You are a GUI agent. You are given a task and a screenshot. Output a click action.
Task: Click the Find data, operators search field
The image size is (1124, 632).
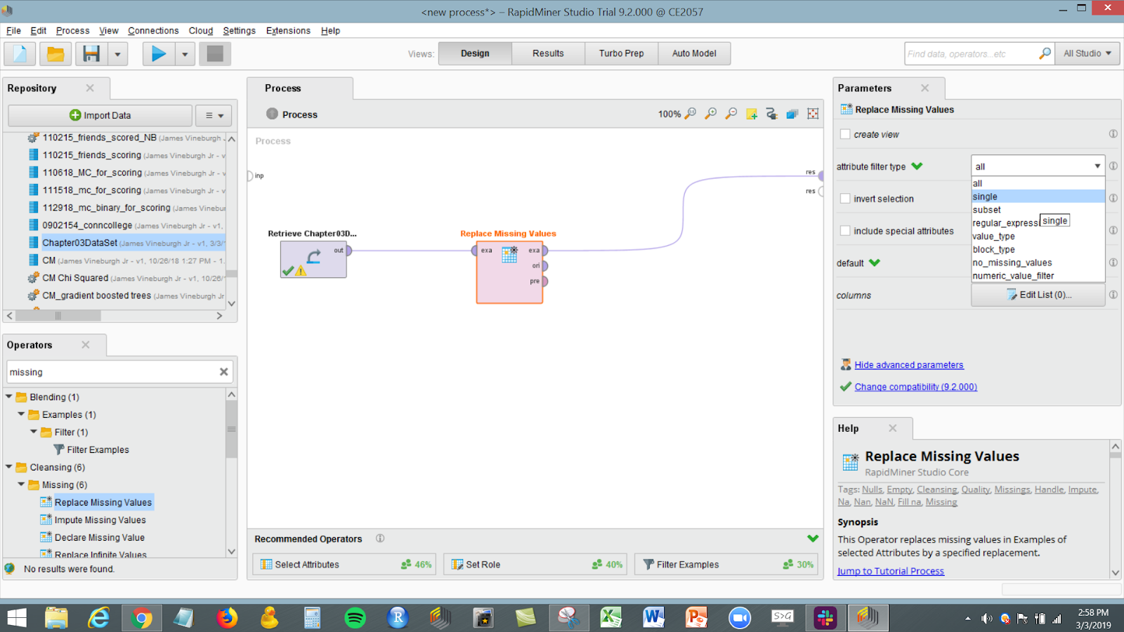(x=972, y=53)
